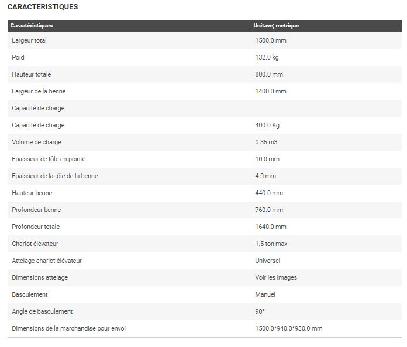Select the Chariot élévateur row label
407x347 pixels.
(x=35, y=244)
